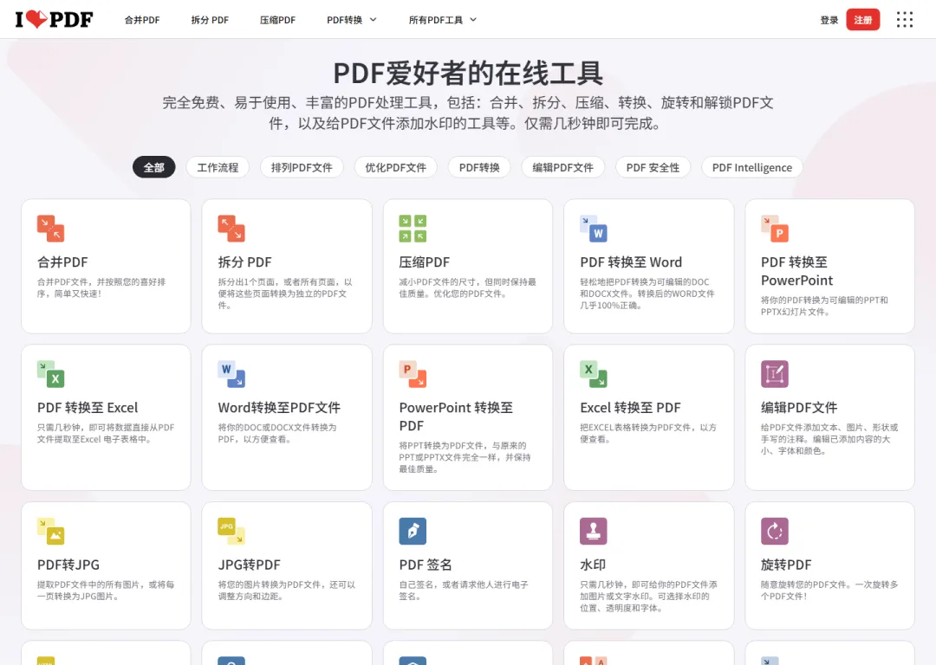Click the 合并PDF description text
Screen dimensions: 936x665
pos(101,287)
